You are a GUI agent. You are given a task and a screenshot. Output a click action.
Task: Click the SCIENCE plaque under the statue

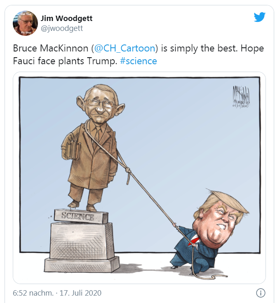(81, 217)
